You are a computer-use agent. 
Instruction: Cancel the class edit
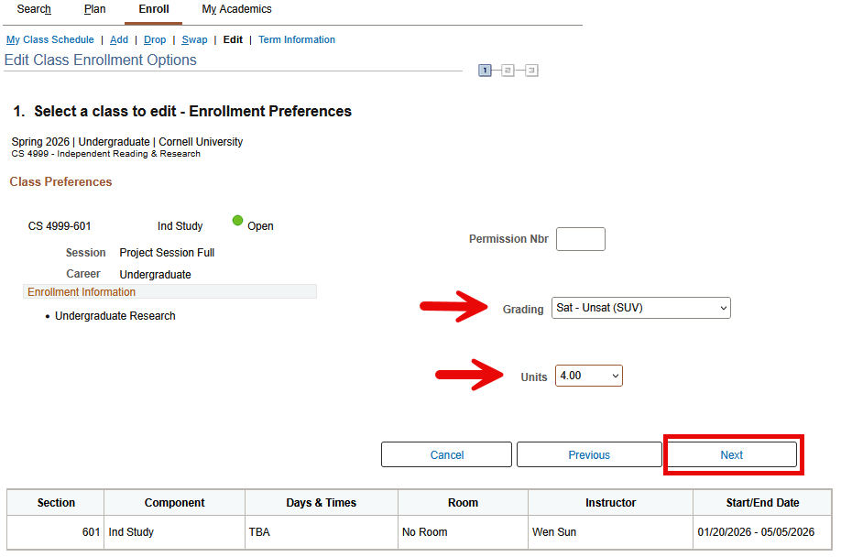446,454
